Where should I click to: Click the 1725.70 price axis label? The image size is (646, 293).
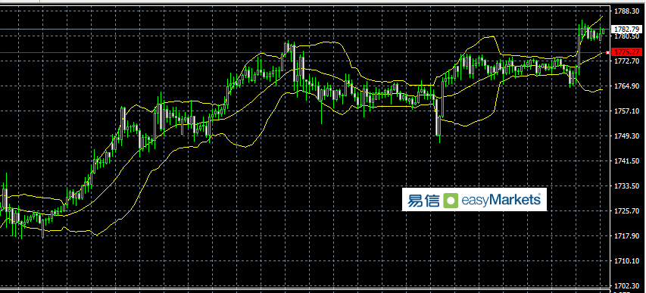pyautogui.click(x=626, y=211)
